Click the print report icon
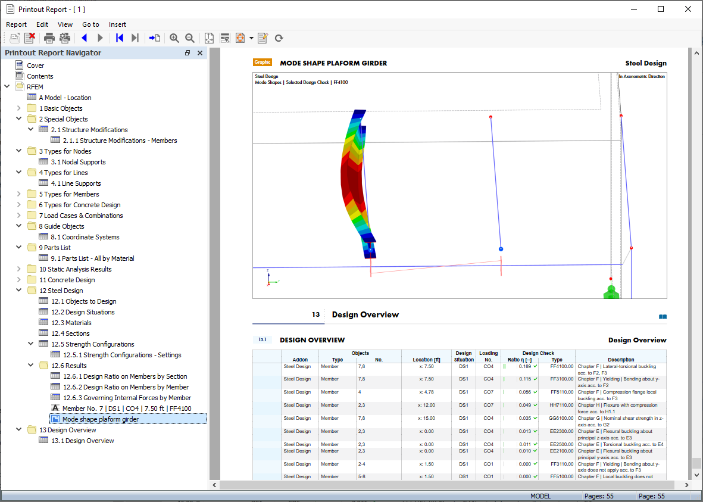 coord(49,38)
